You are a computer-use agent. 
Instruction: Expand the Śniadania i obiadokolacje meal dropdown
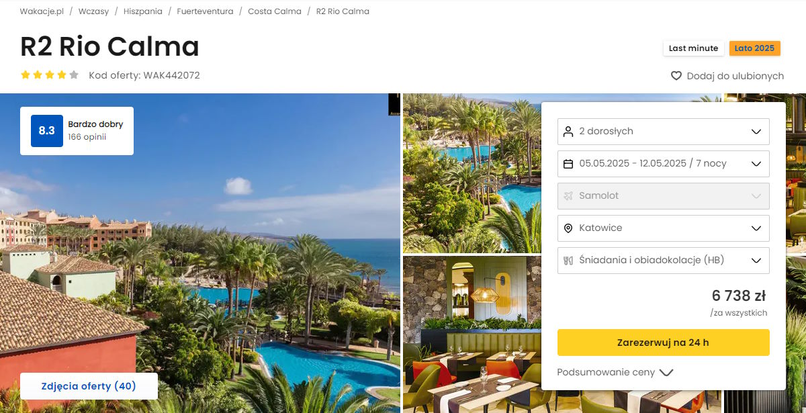664,260
